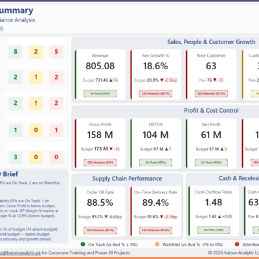Click the CEO Attention badge under Order Fill Rate
The width and height of the screenshot is (259, 259).
100,231
